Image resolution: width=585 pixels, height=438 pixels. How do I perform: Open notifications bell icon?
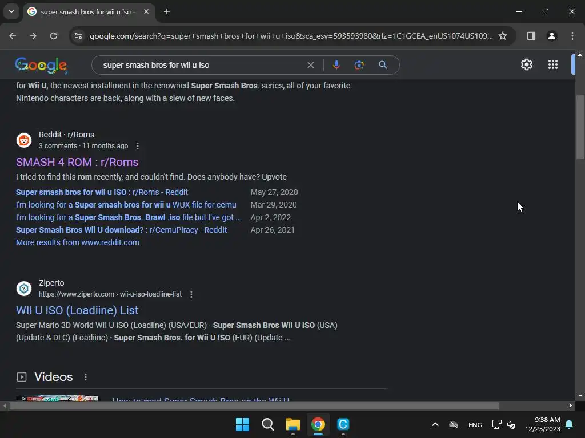click(x=570, y=424)
